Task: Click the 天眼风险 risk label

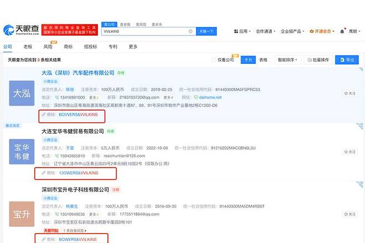Action: click(x=51, y=230)
